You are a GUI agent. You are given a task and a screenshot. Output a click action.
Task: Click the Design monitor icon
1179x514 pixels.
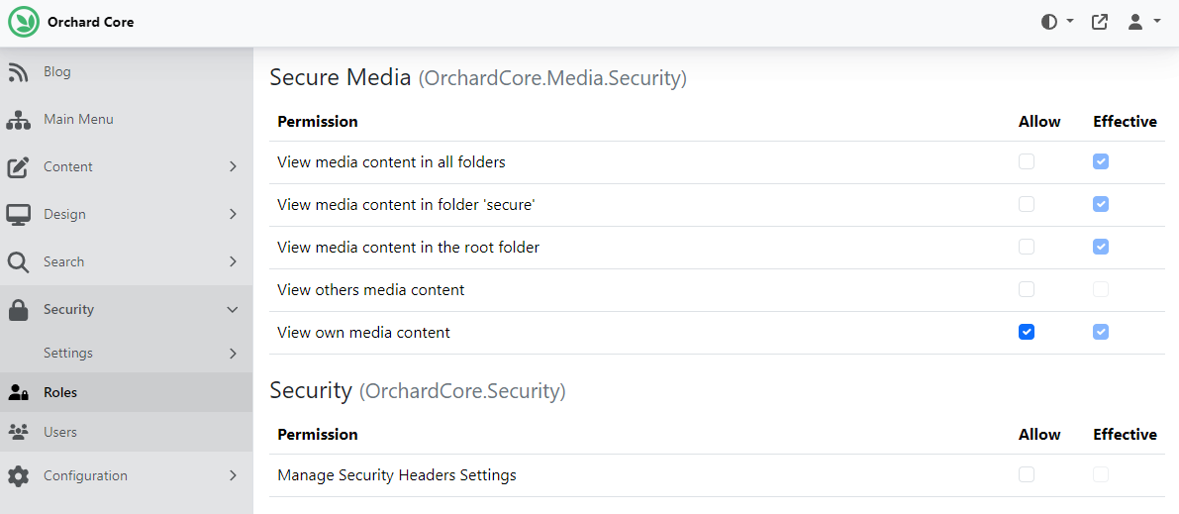click(x=18, y=215)
